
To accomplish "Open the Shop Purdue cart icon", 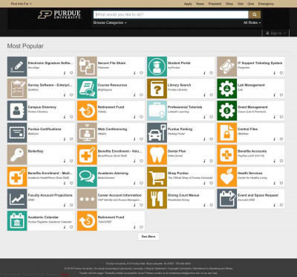I will [x=157, y=176].
